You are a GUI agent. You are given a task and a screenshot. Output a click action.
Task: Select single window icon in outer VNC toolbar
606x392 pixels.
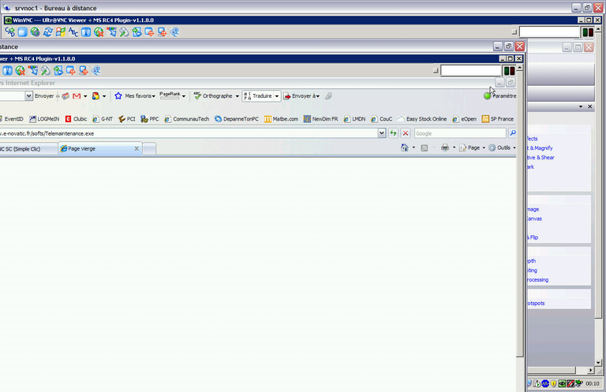pos(149,32)
